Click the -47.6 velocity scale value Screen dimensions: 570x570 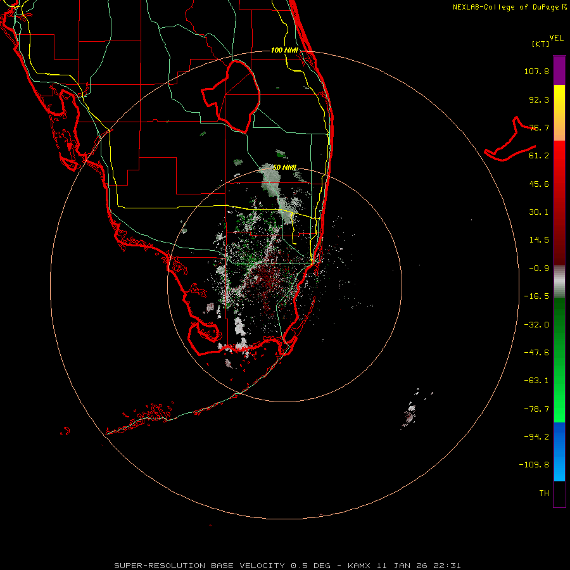point(536,353)
